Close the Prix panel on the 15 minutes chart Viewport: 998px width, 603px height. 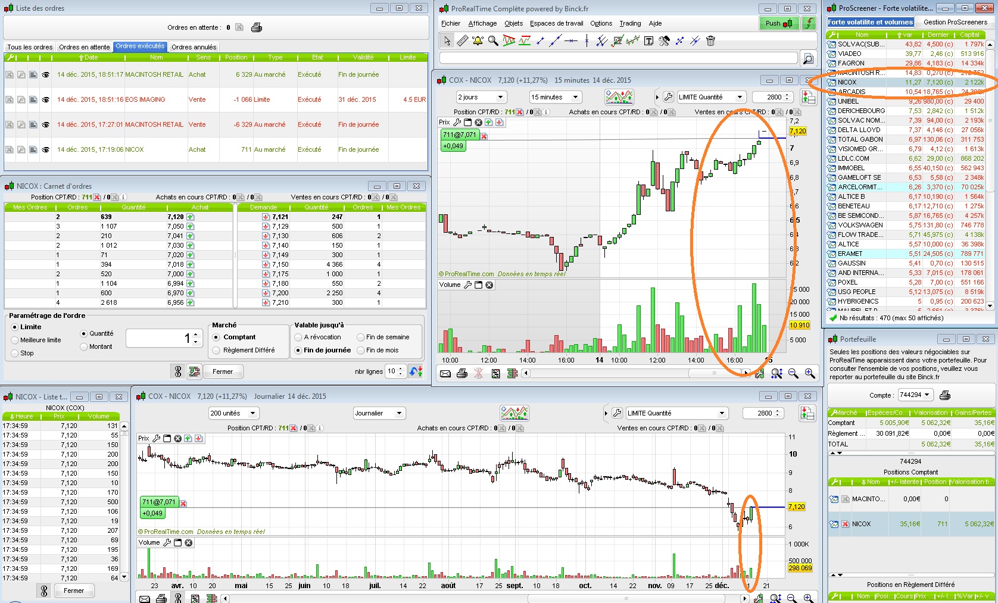(478, 123)
